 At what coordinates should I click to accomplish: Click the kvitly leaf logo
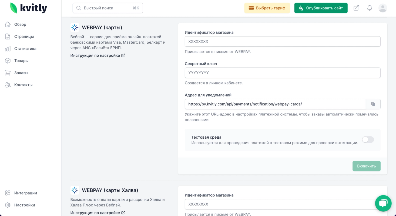click(x=14, y=8)
